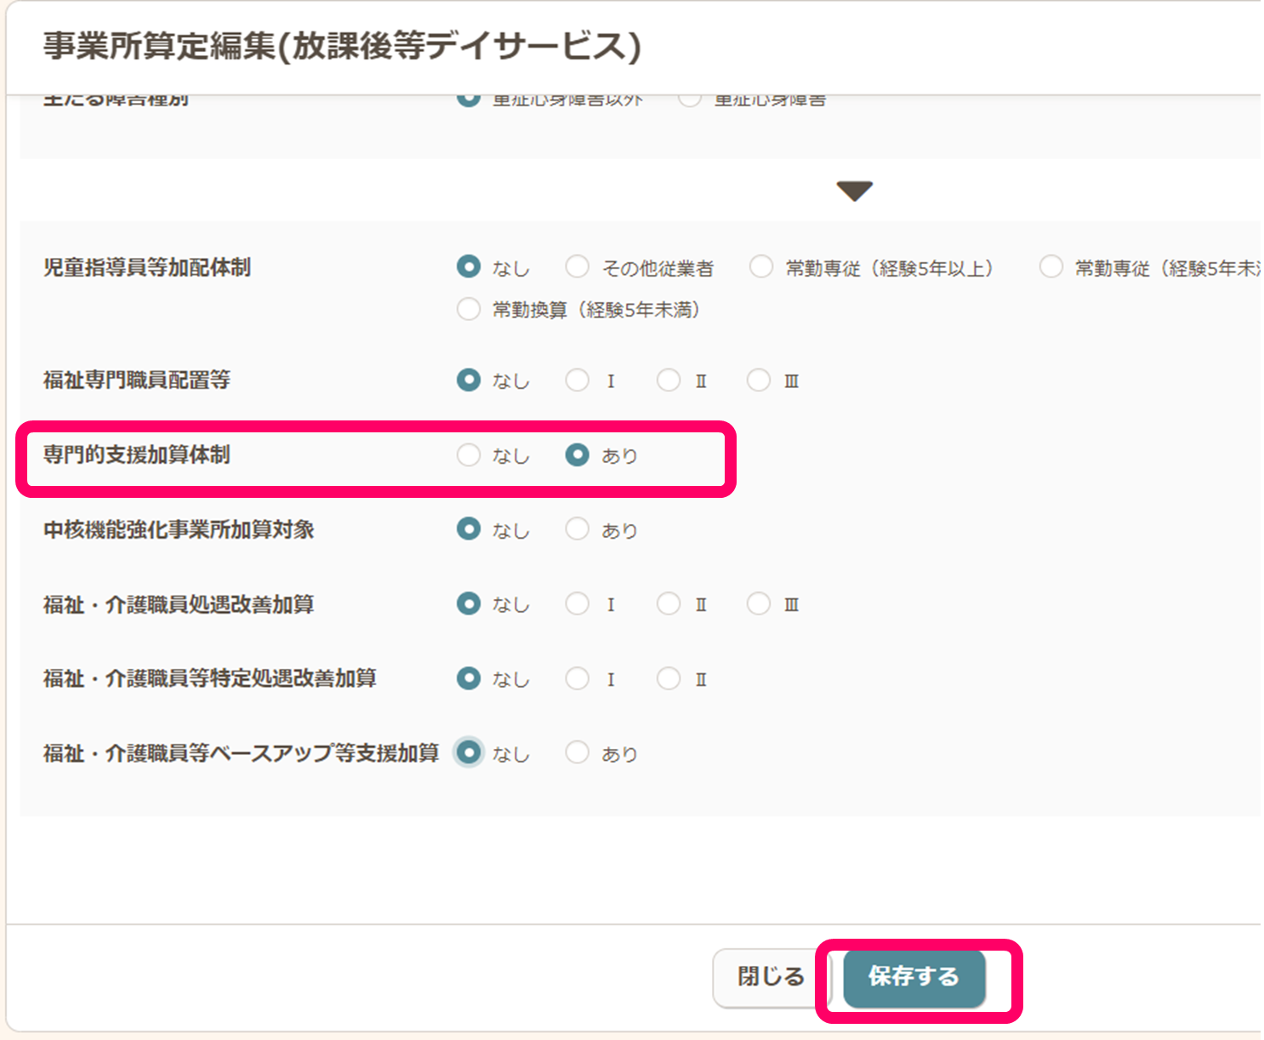Select Ⅱ for 福祉専門職員配置等

point(669,380)
